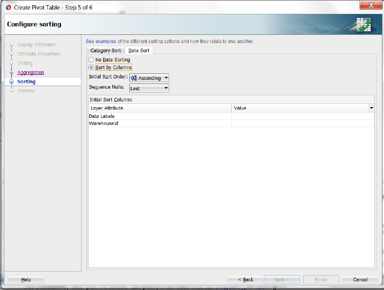Click the Value cell for Data Labels
This screenshot has height=290, width=384.
pyautogui.click(x=302, y=116)
